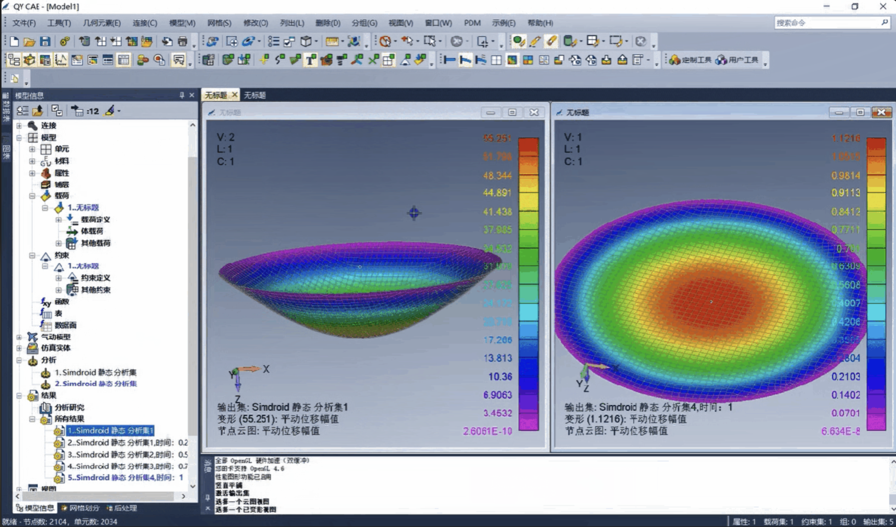Click the text 'T' tool icon
The image size is (896, 527).
(x=310, y=60)
